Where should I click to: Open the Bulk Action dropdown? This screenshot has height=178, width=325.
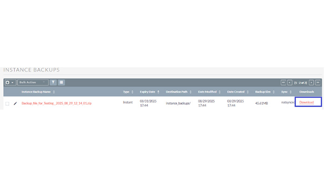[x=33, y=83]
